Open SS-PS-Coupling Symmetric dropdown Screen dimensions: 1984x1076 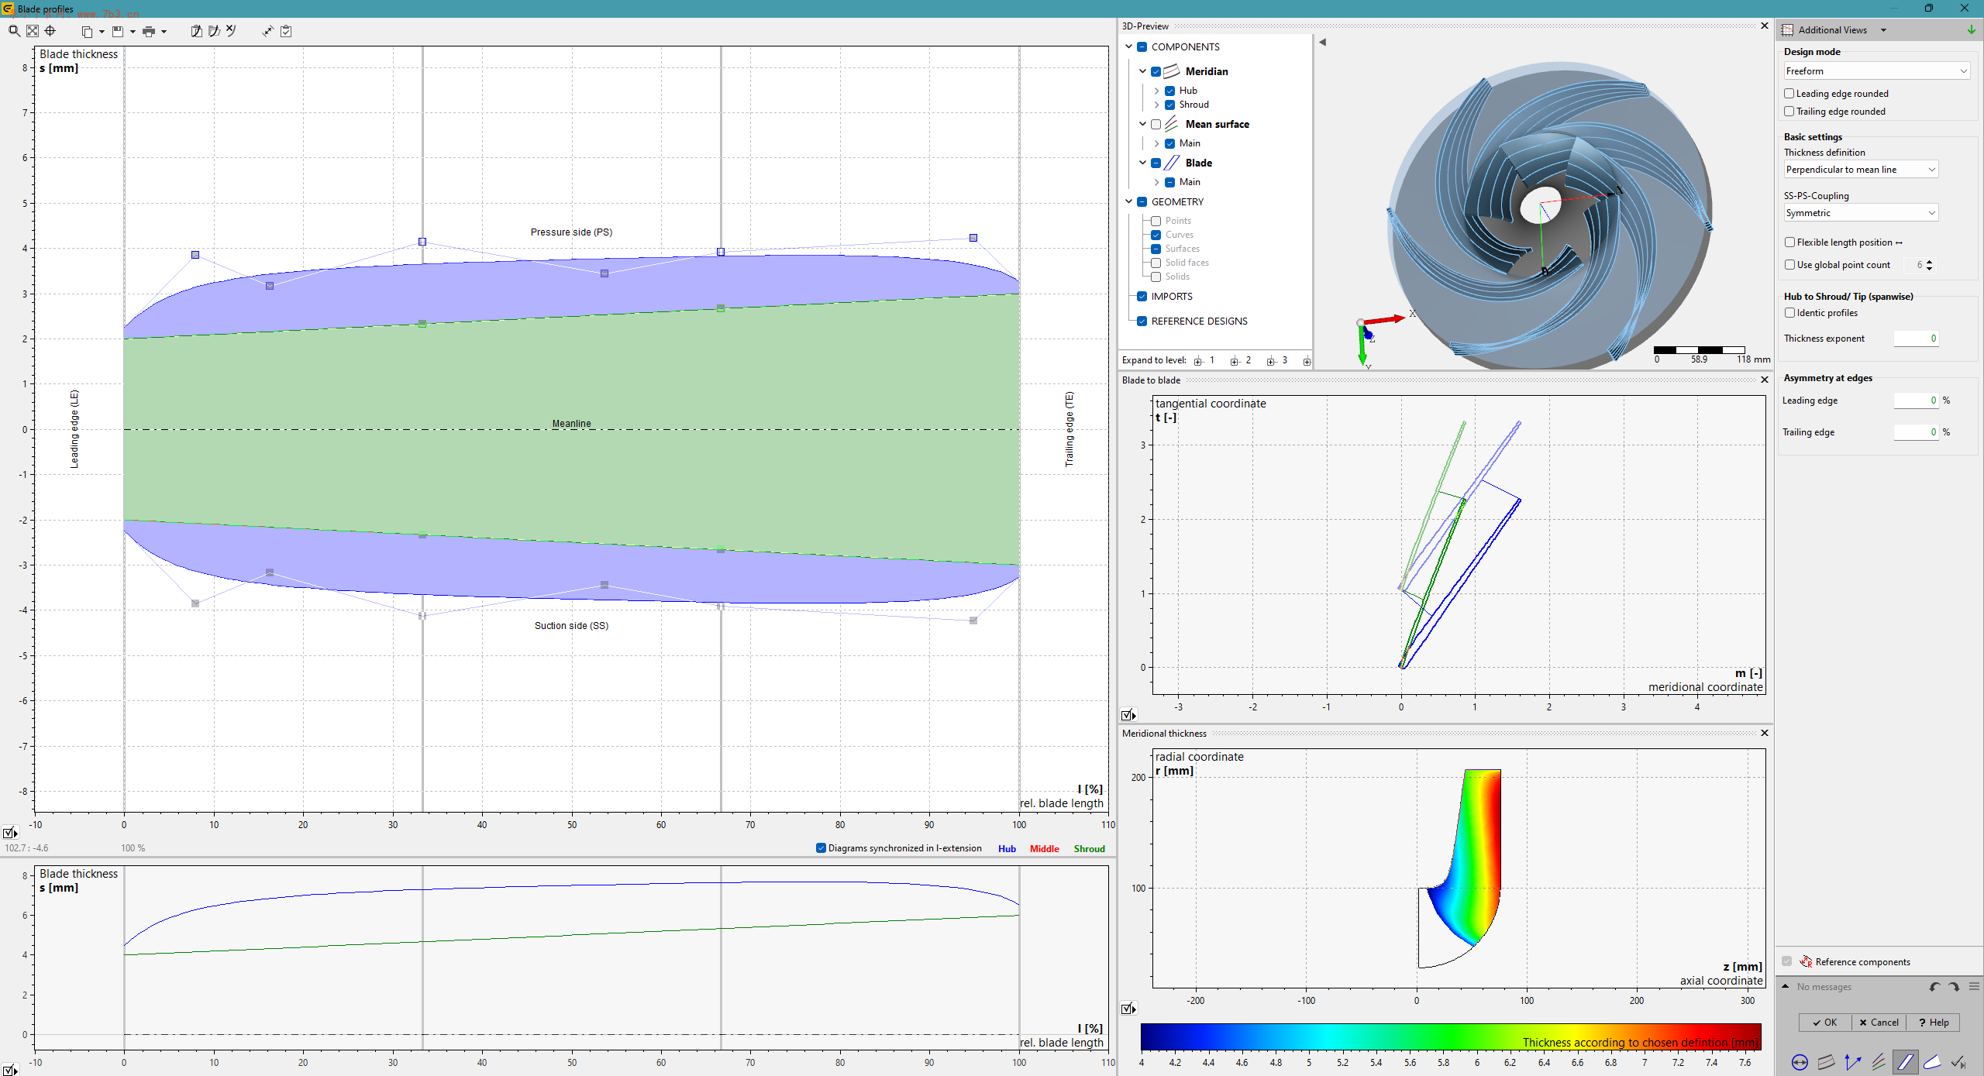(1861, 212)
